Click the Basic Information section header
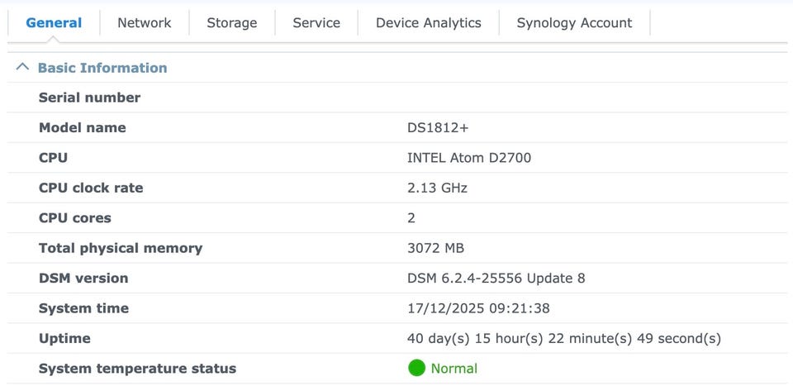 102,68
